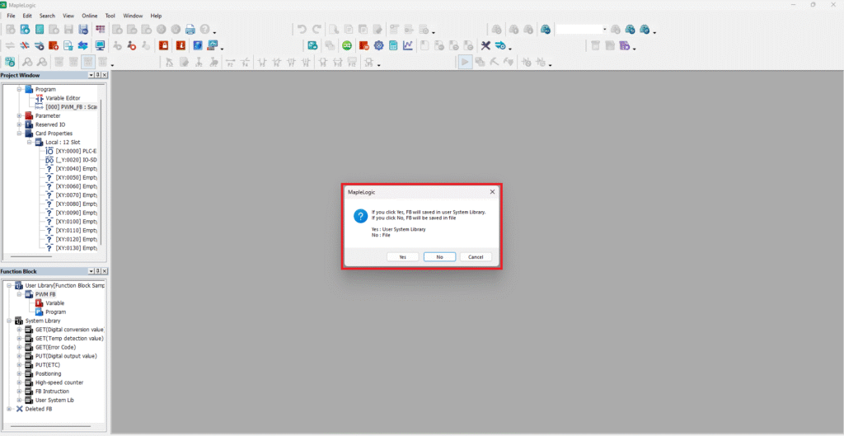This screenshot has width=844, height=436.
Task: Open the Tool menu
Action: (x=110, y=16)
